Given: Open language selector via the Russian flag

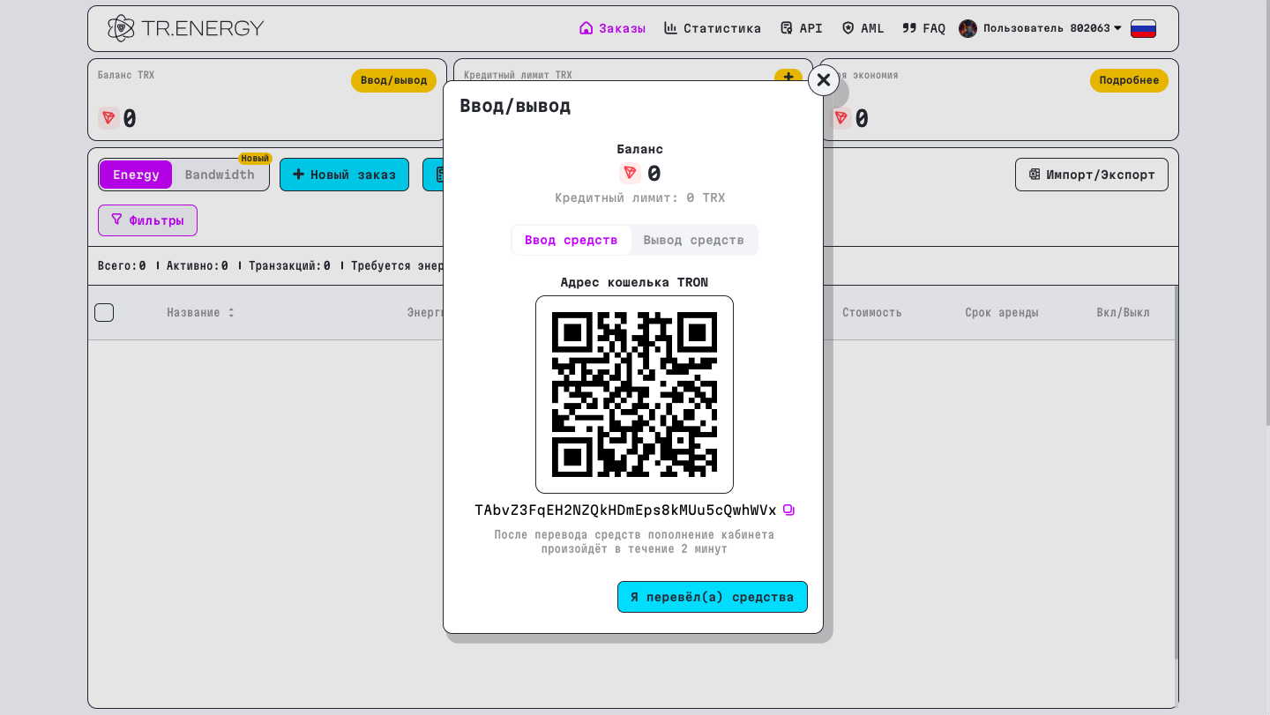Looking at the screenshot, I should click(1143, 27).
